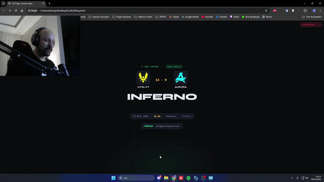
Task: Click the browser forward arrow
Action: [x=10, y=11]
